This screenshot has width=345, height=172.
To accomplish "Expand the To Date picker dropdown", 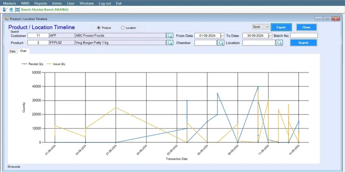I will pos(270,36).
